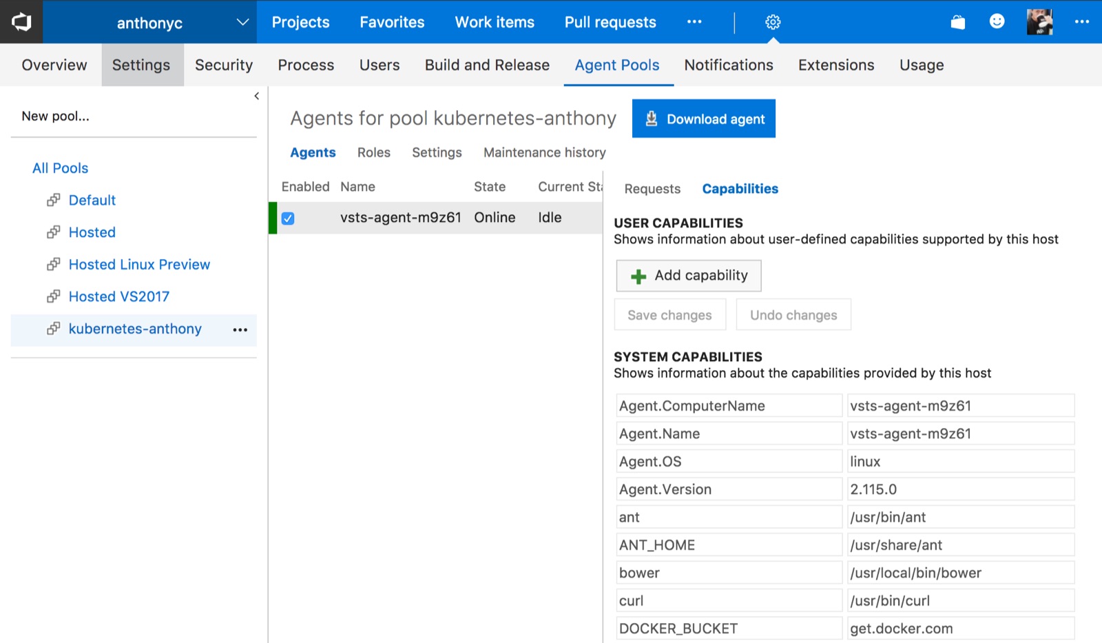Open the navigation bar overflow ellipsis
Screen dimensions: 1102x643
(694, 22)
